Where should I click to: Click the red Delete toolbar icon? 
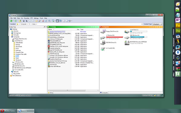click(43, 21)
